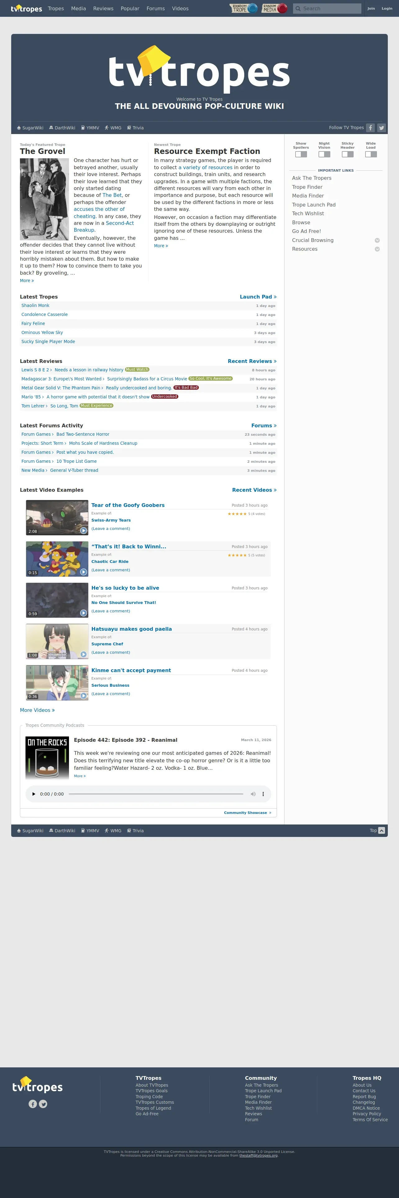Toggle Show Spoilers switch
This screenshot has height=1198, width=399.
pyautogui.click(x=301, y=154)
